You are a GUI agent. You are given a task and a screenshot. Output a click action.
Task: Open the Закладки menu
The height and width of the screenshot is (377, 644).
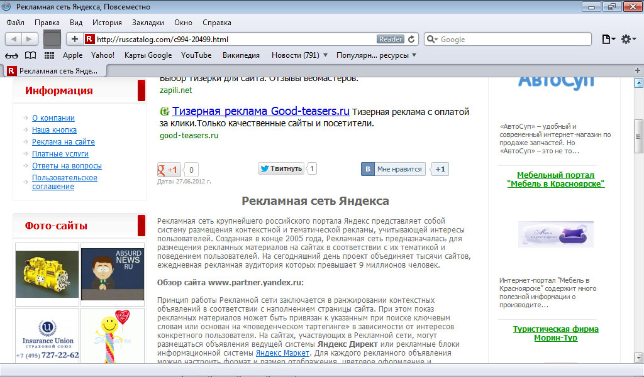[x=148, y=23]
